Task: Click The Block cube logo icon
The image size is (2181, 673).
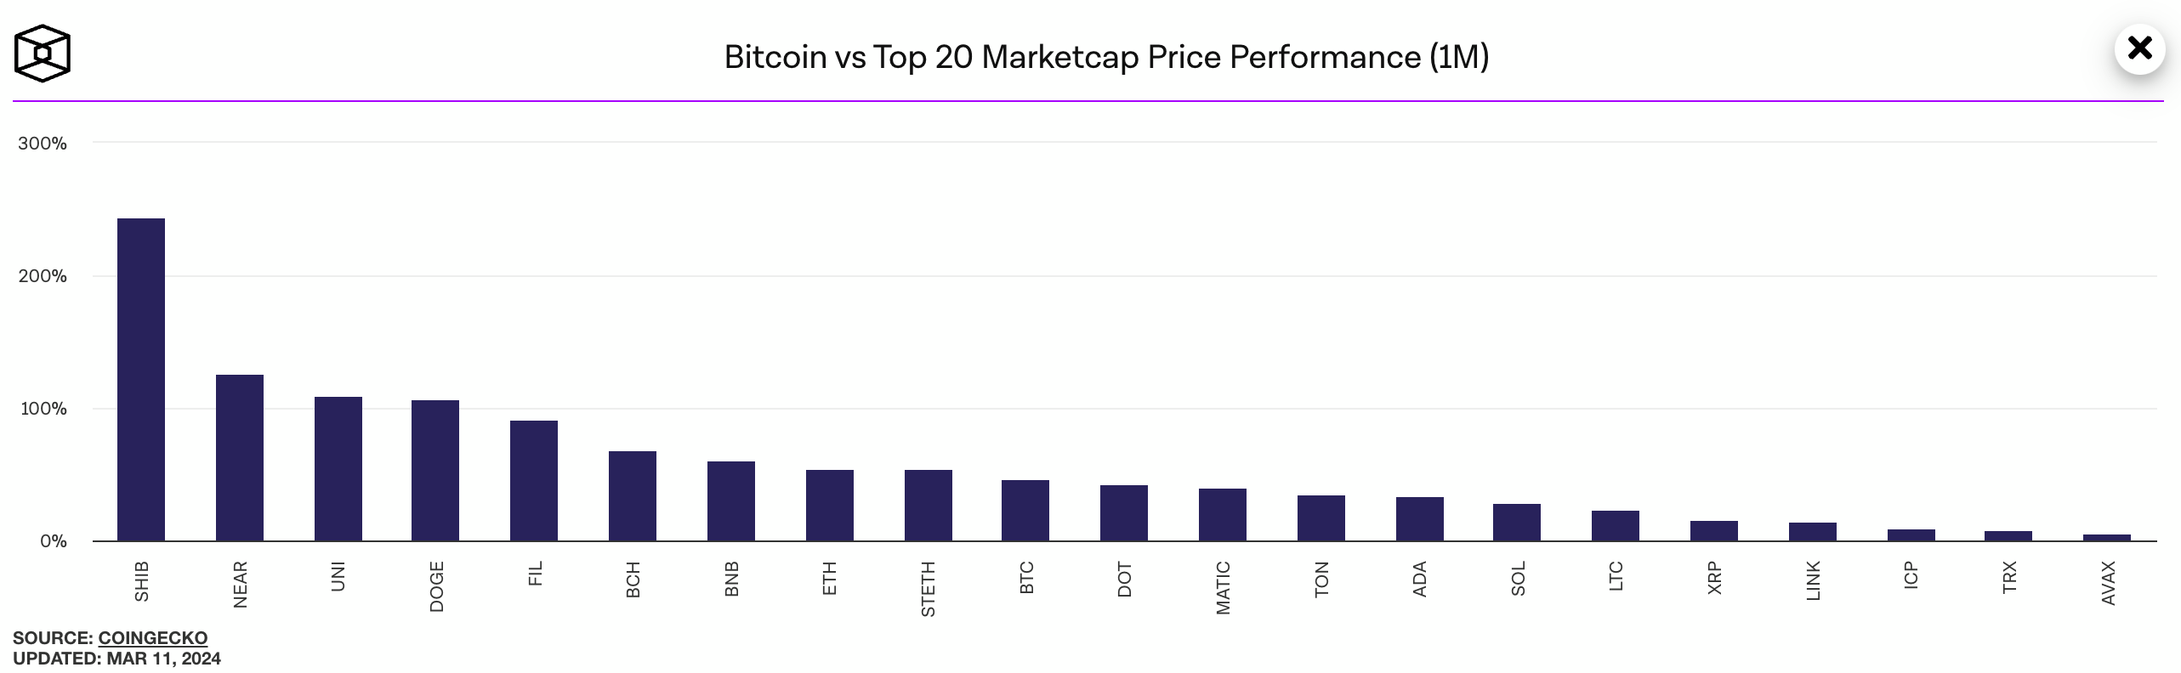Action: point(42,54)
